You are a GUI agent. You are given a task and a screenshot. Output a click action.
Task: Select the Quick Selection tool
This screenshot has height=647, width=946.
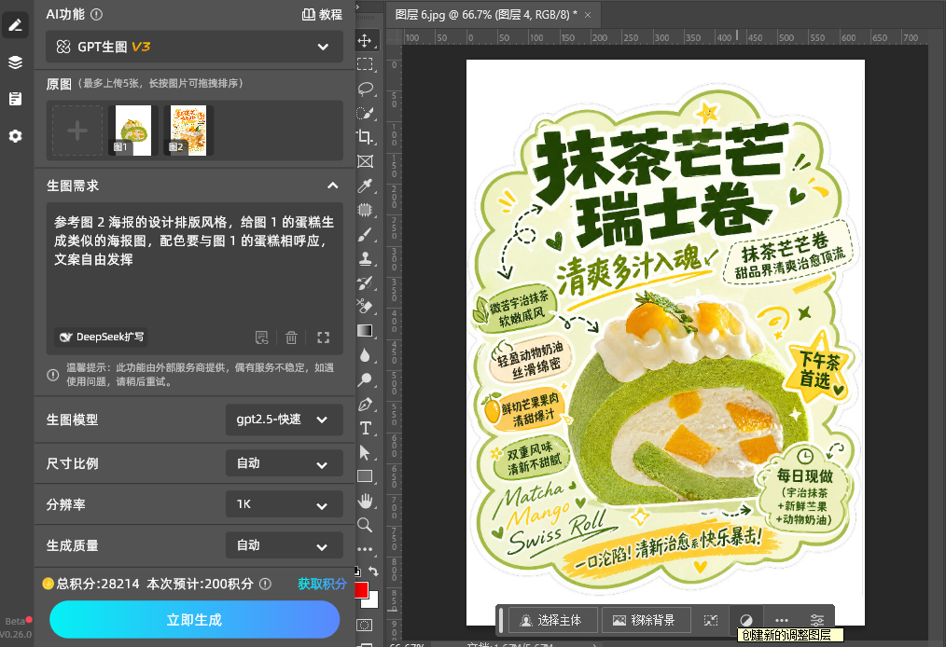(x=365, y=113)
